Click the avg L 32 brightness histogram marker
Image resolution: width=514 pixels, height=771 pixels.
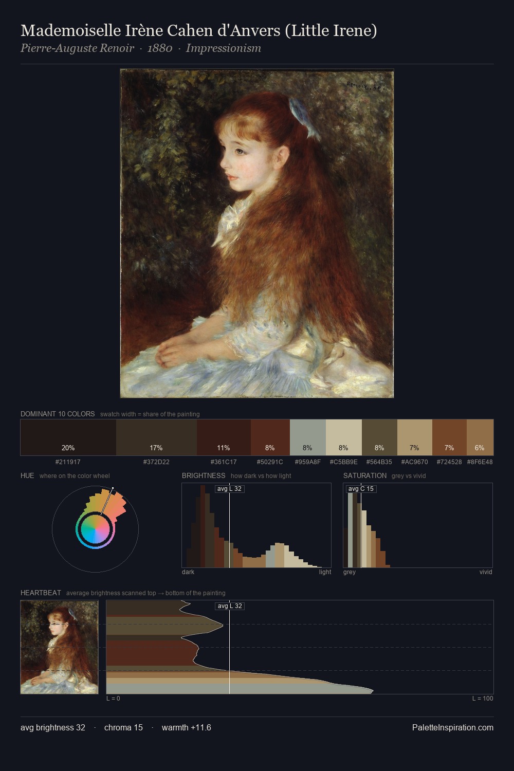click(229, 489)
